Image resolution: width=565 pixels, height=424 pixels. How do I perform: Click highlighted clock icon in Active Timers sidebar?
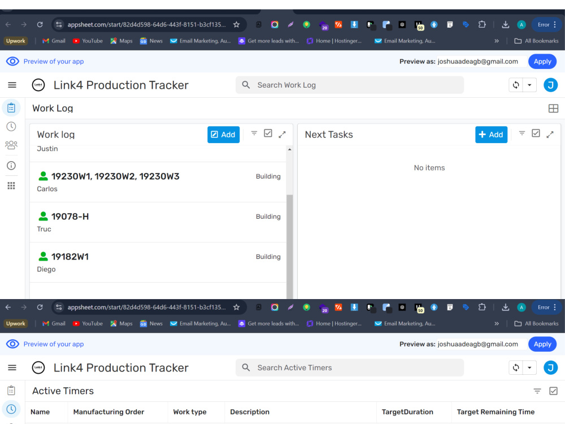click(x=11, y=409)
